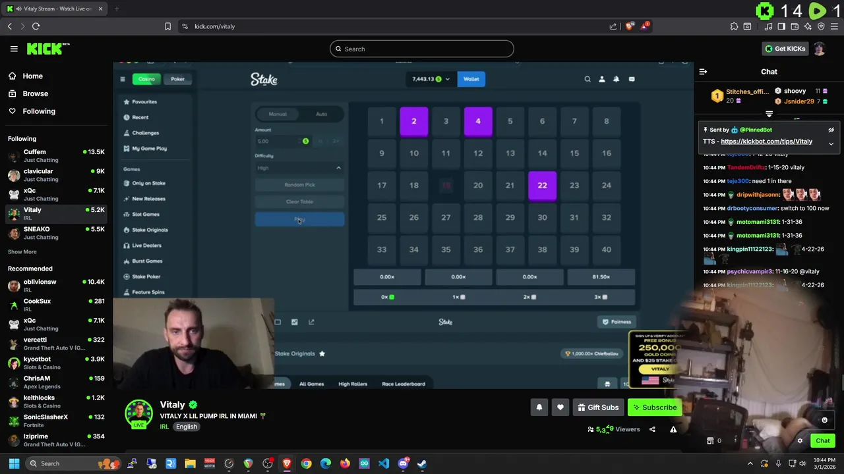Viewport: 844px width, 474px height.
Task: Open Cuffem's channel in the Following list
Action: pyautogui.click(x=56, y=156)
